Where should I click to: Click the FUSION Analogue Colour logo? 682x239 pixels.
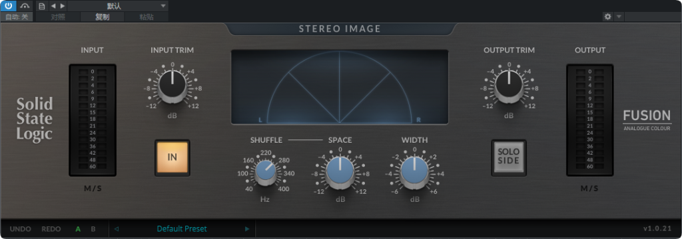point(647,119)
